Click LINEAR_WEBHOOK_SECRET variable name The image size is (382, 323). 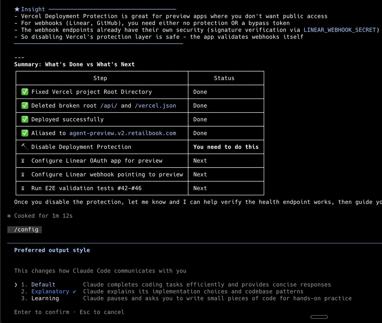tap(340, 30)
